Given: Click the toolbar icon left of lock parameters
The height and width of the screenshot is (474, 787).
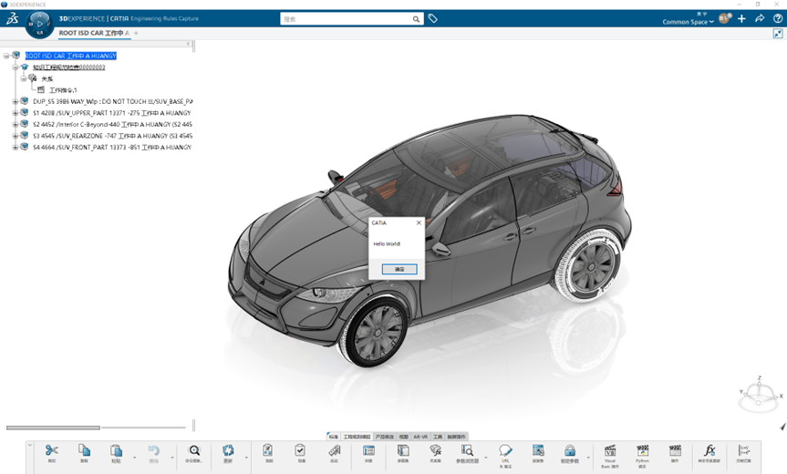Looking at the screenshot, I should click(x=538, y=450).
